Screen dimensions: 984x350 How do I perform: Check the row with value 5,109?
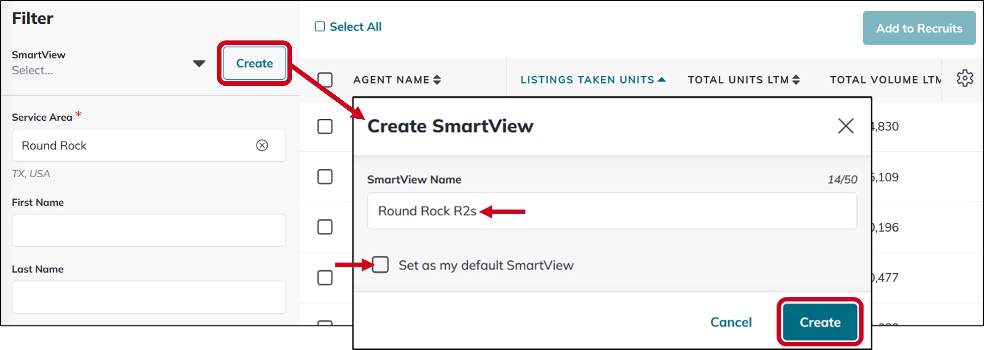(325, 177)
